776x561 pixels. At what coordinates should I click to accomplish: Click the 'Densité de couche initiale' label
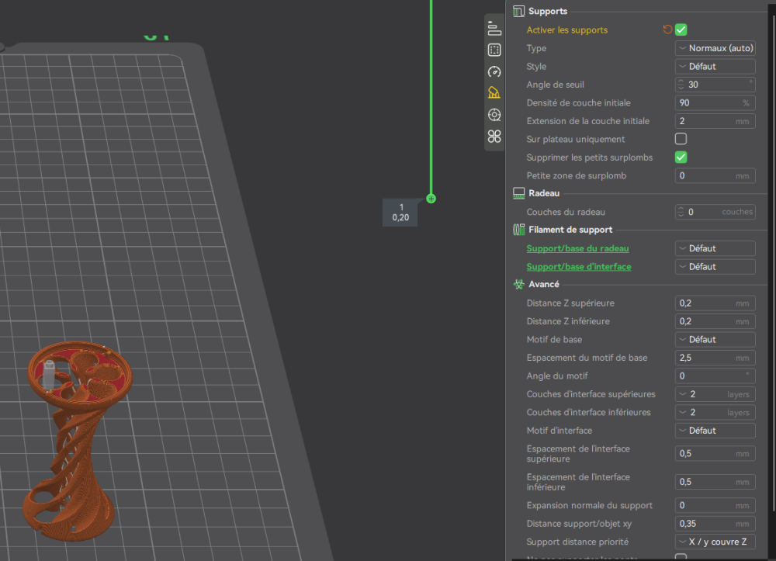coord(579,103)
